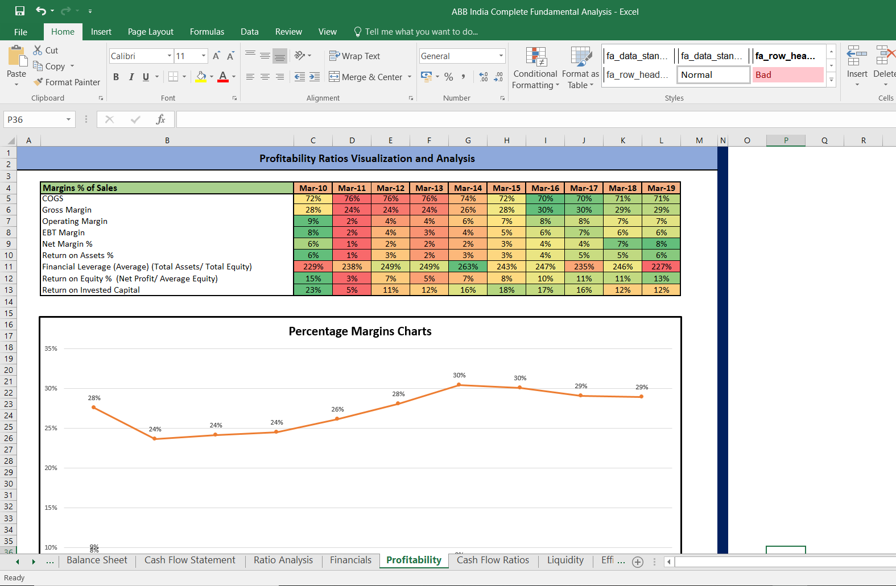Screen dimensions: 896x586
Task: Switch to the Page Layout tab
Action: (151, 32)
